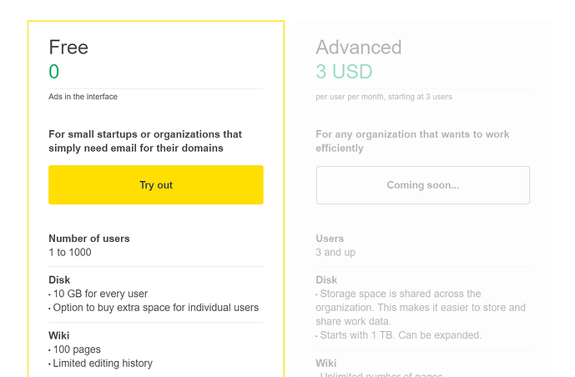
Task: Select the Free plan heading
Action: (x=68, y=48)
